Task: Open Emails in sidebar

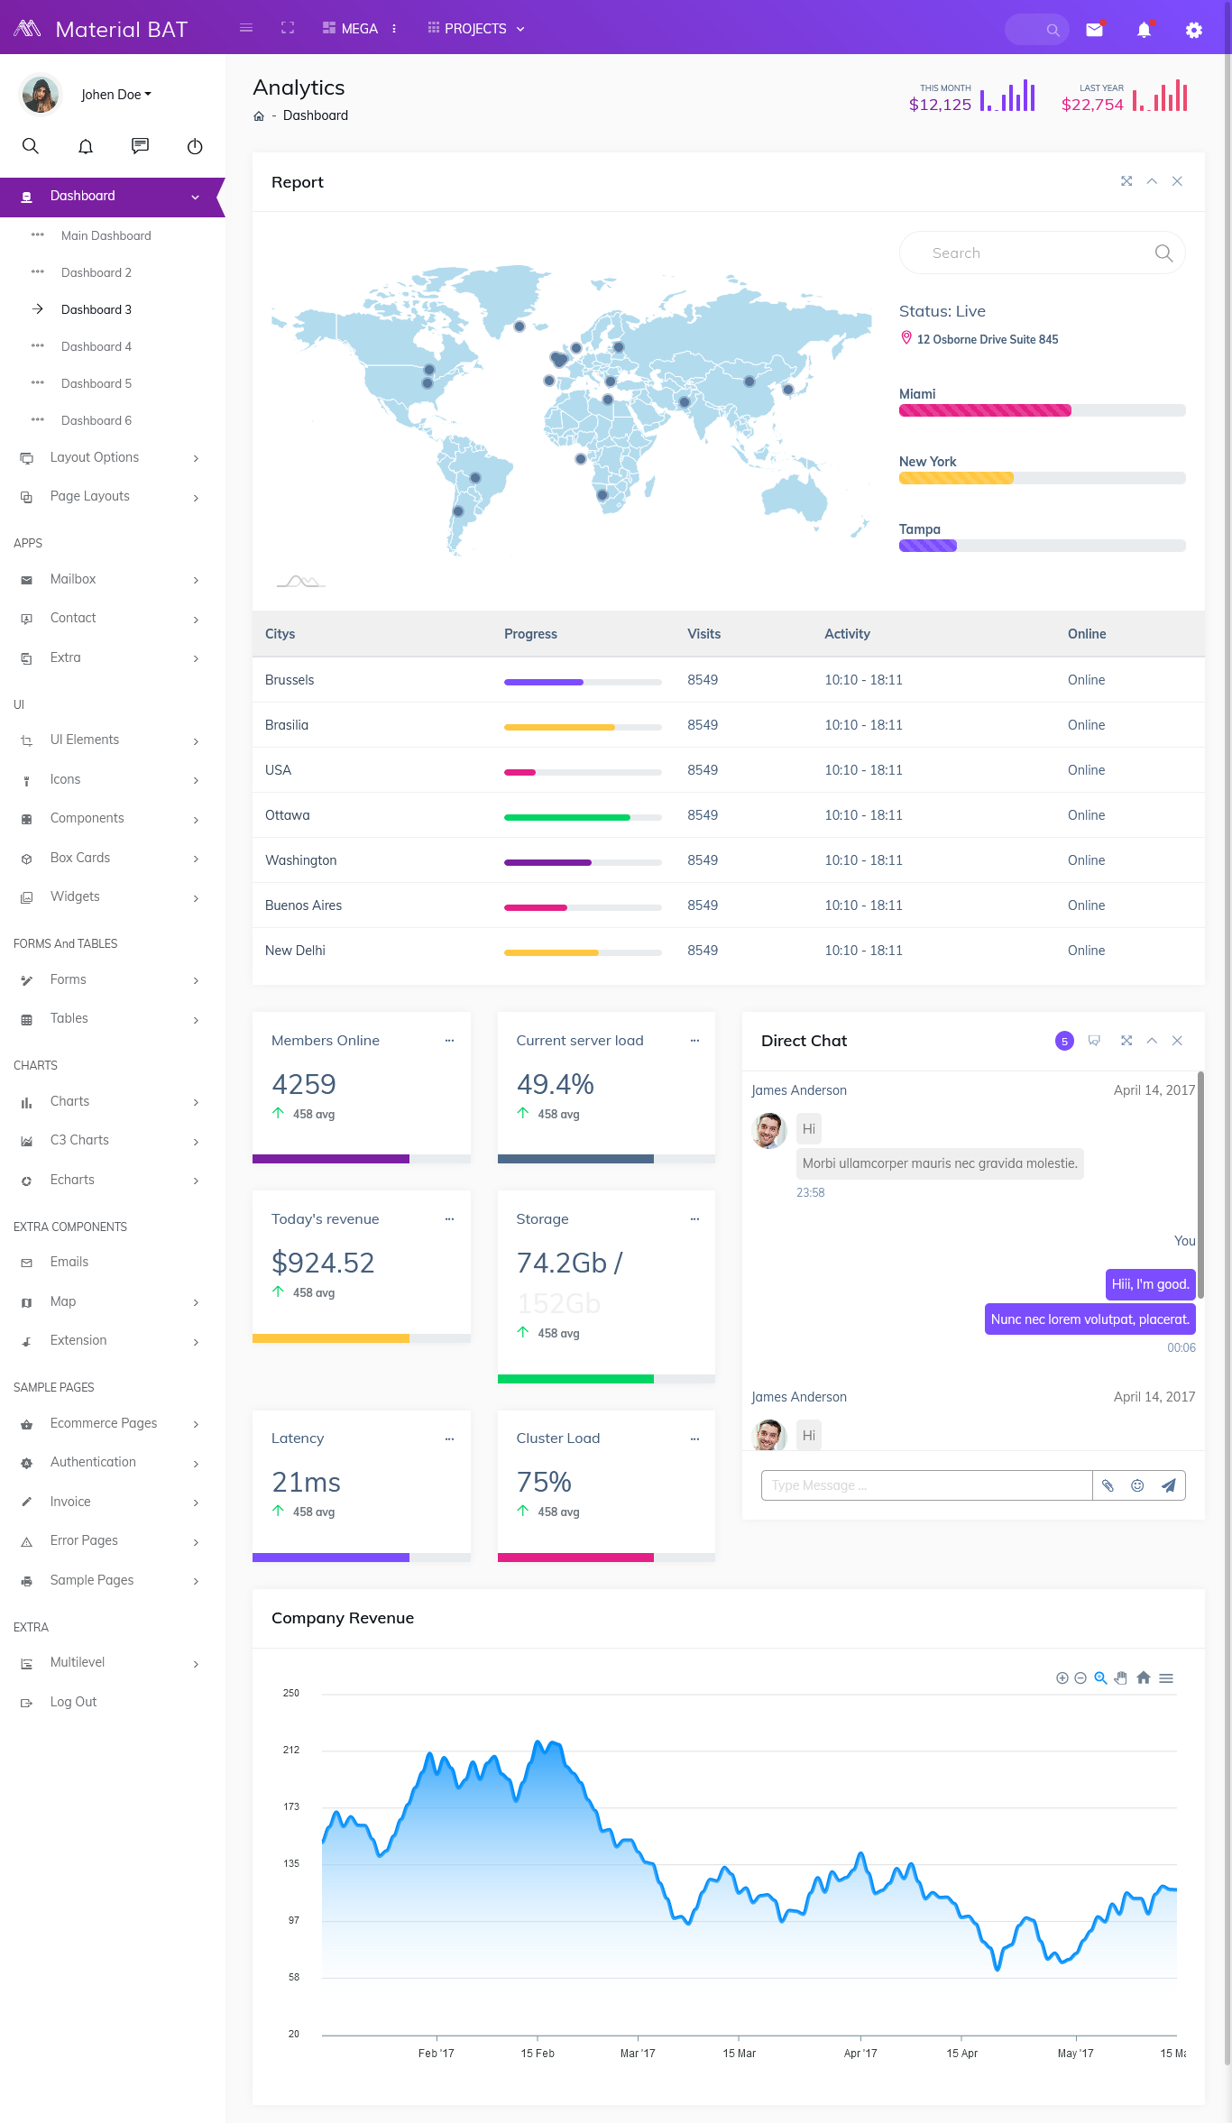Action: 69,1263
